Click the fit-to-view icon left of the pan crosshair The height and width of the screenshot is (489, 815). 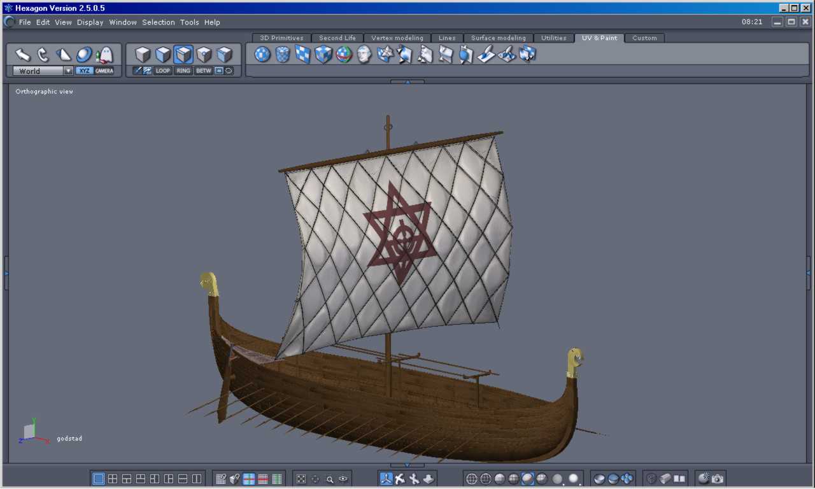(302, 479)
